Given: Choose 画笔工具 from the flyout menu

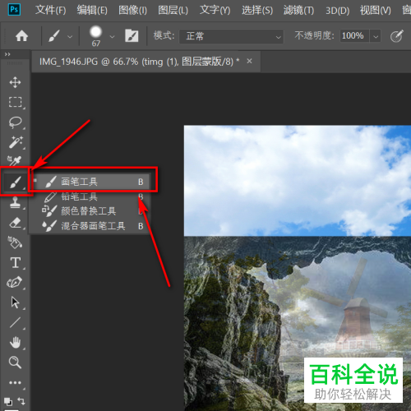Looking at the screenshot, I should (x=90, y=182).
